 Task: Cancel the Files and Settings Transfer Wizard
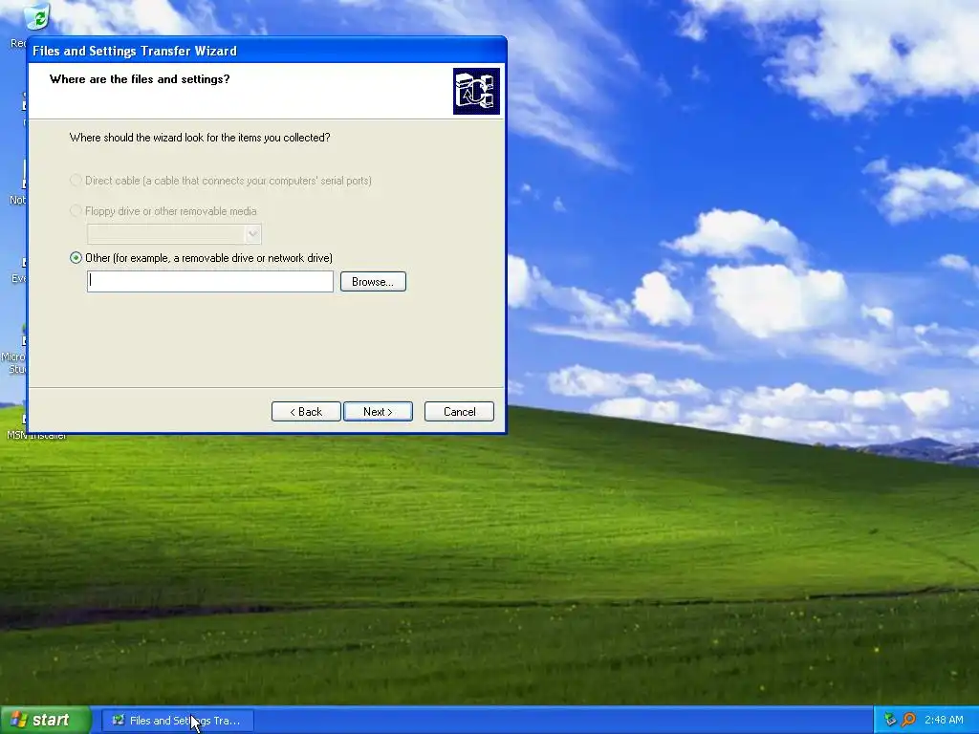pos(459,411)
